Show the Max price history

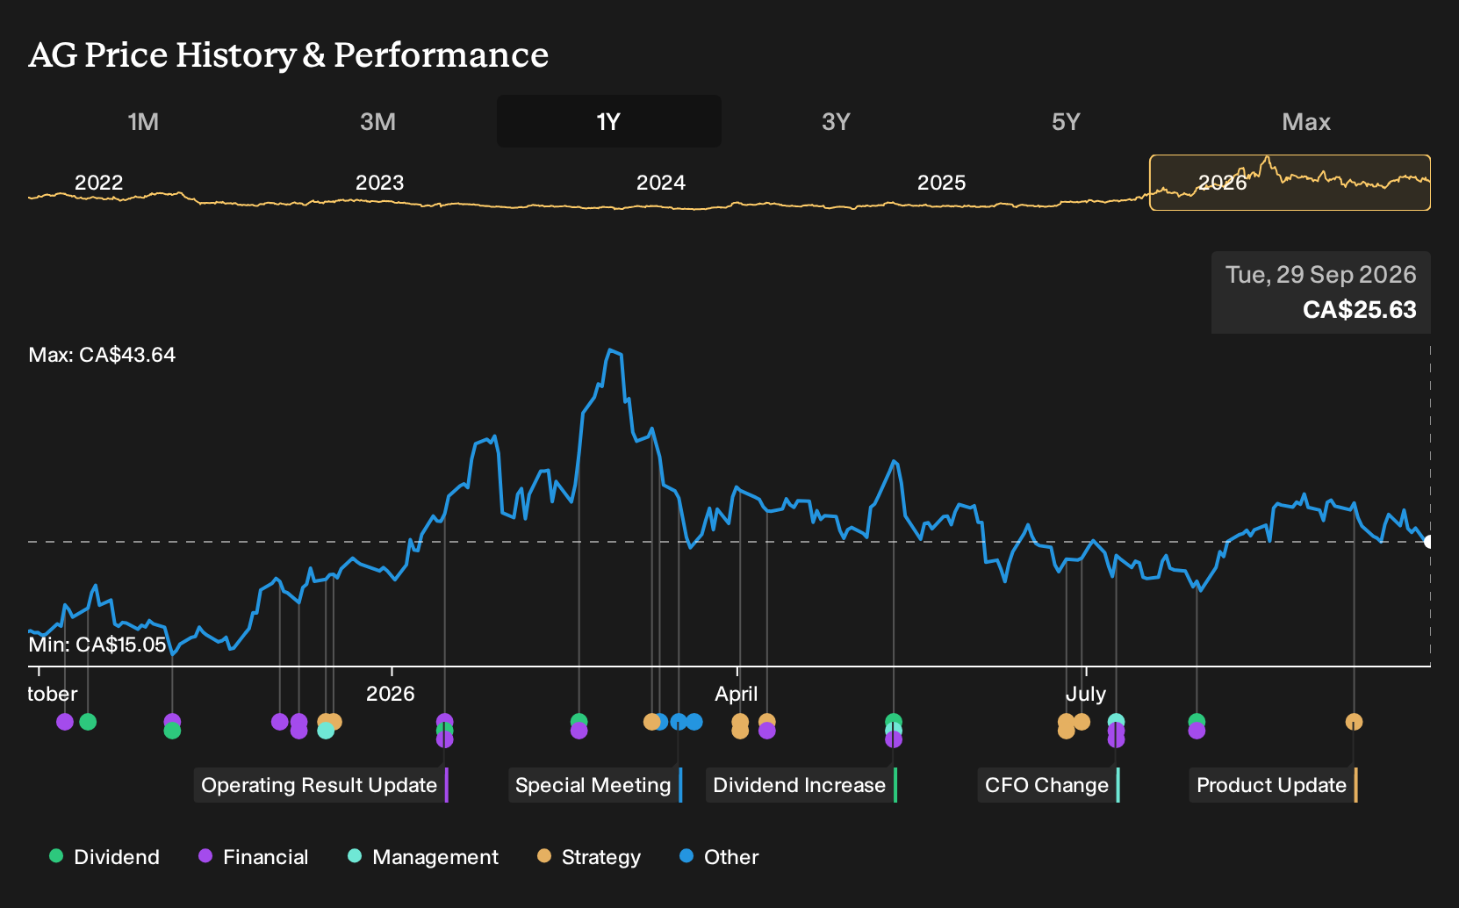(x=1306, y=121)
